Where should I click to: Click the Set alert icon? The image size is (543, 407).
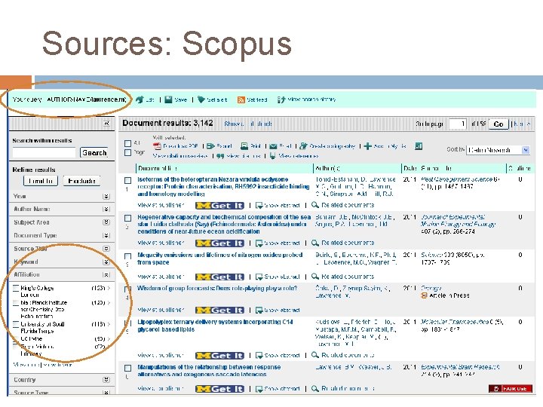click(x=201, y=99)
